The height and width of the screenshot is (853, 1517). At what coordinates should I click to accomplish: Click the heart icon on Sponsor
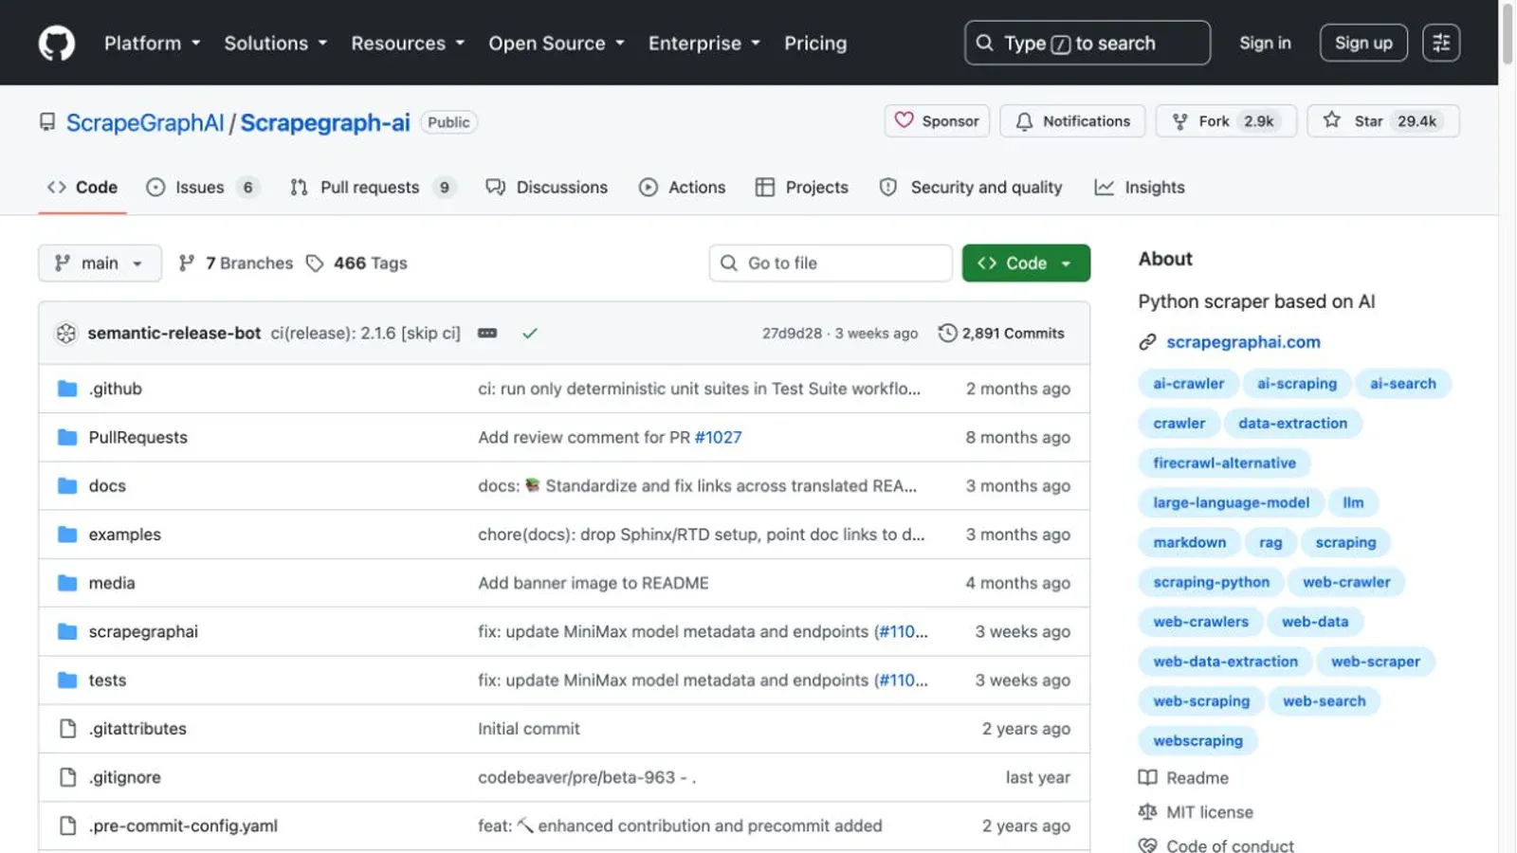coord(905,120)
